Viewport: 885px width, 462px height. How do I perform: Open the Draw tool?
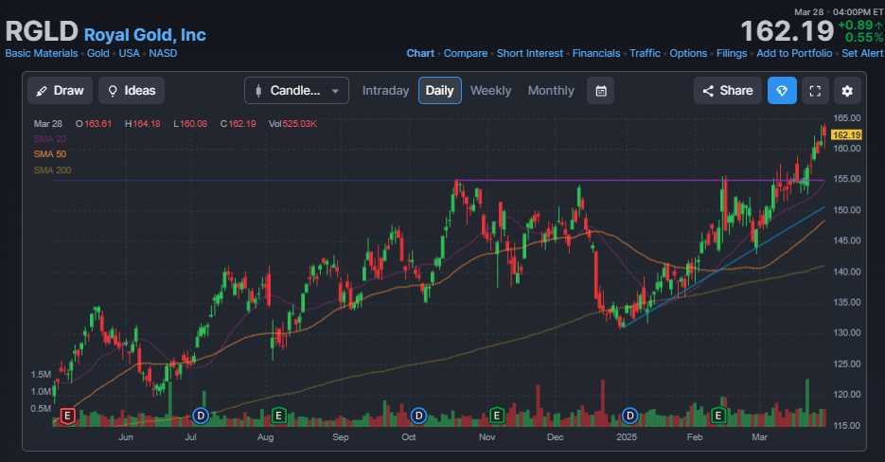point(60,90)
